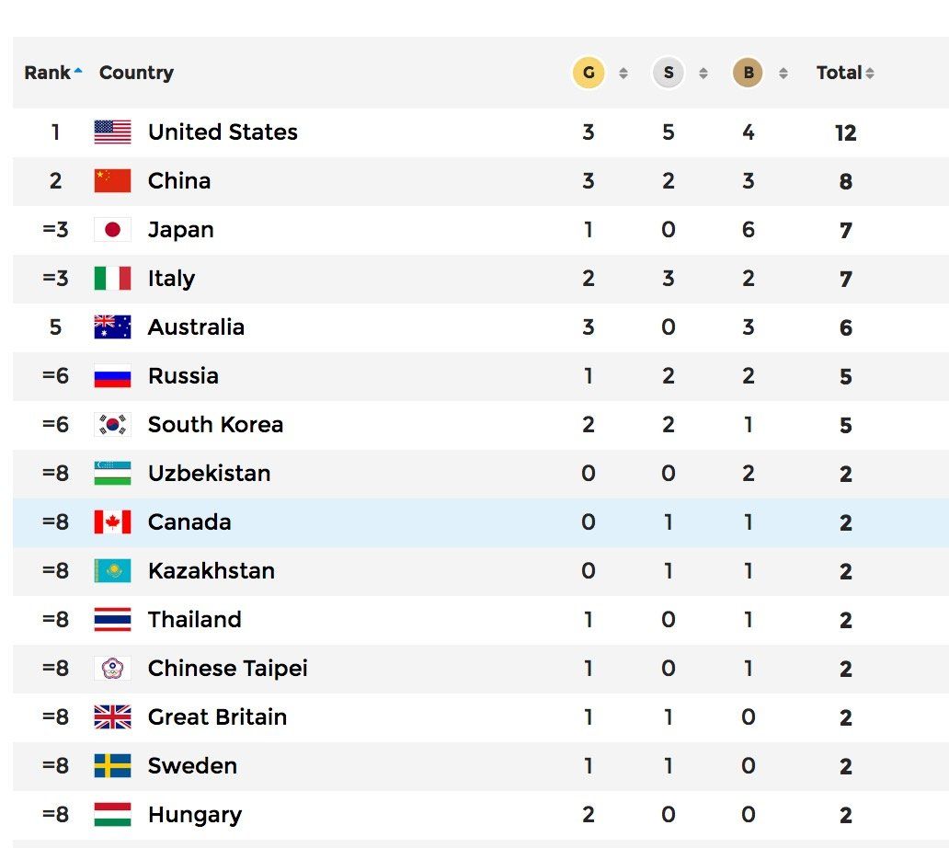
Task: Open the Australia country link
Action: 196,327
